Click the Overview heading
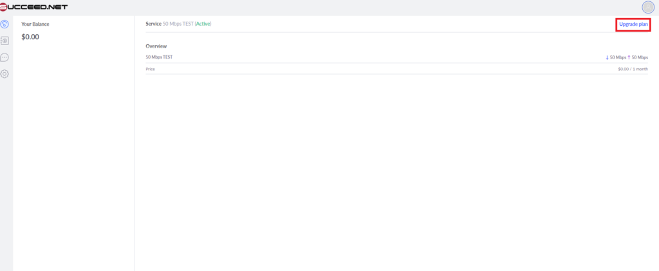This screenshot has height=271, width=659. (156, 46)
